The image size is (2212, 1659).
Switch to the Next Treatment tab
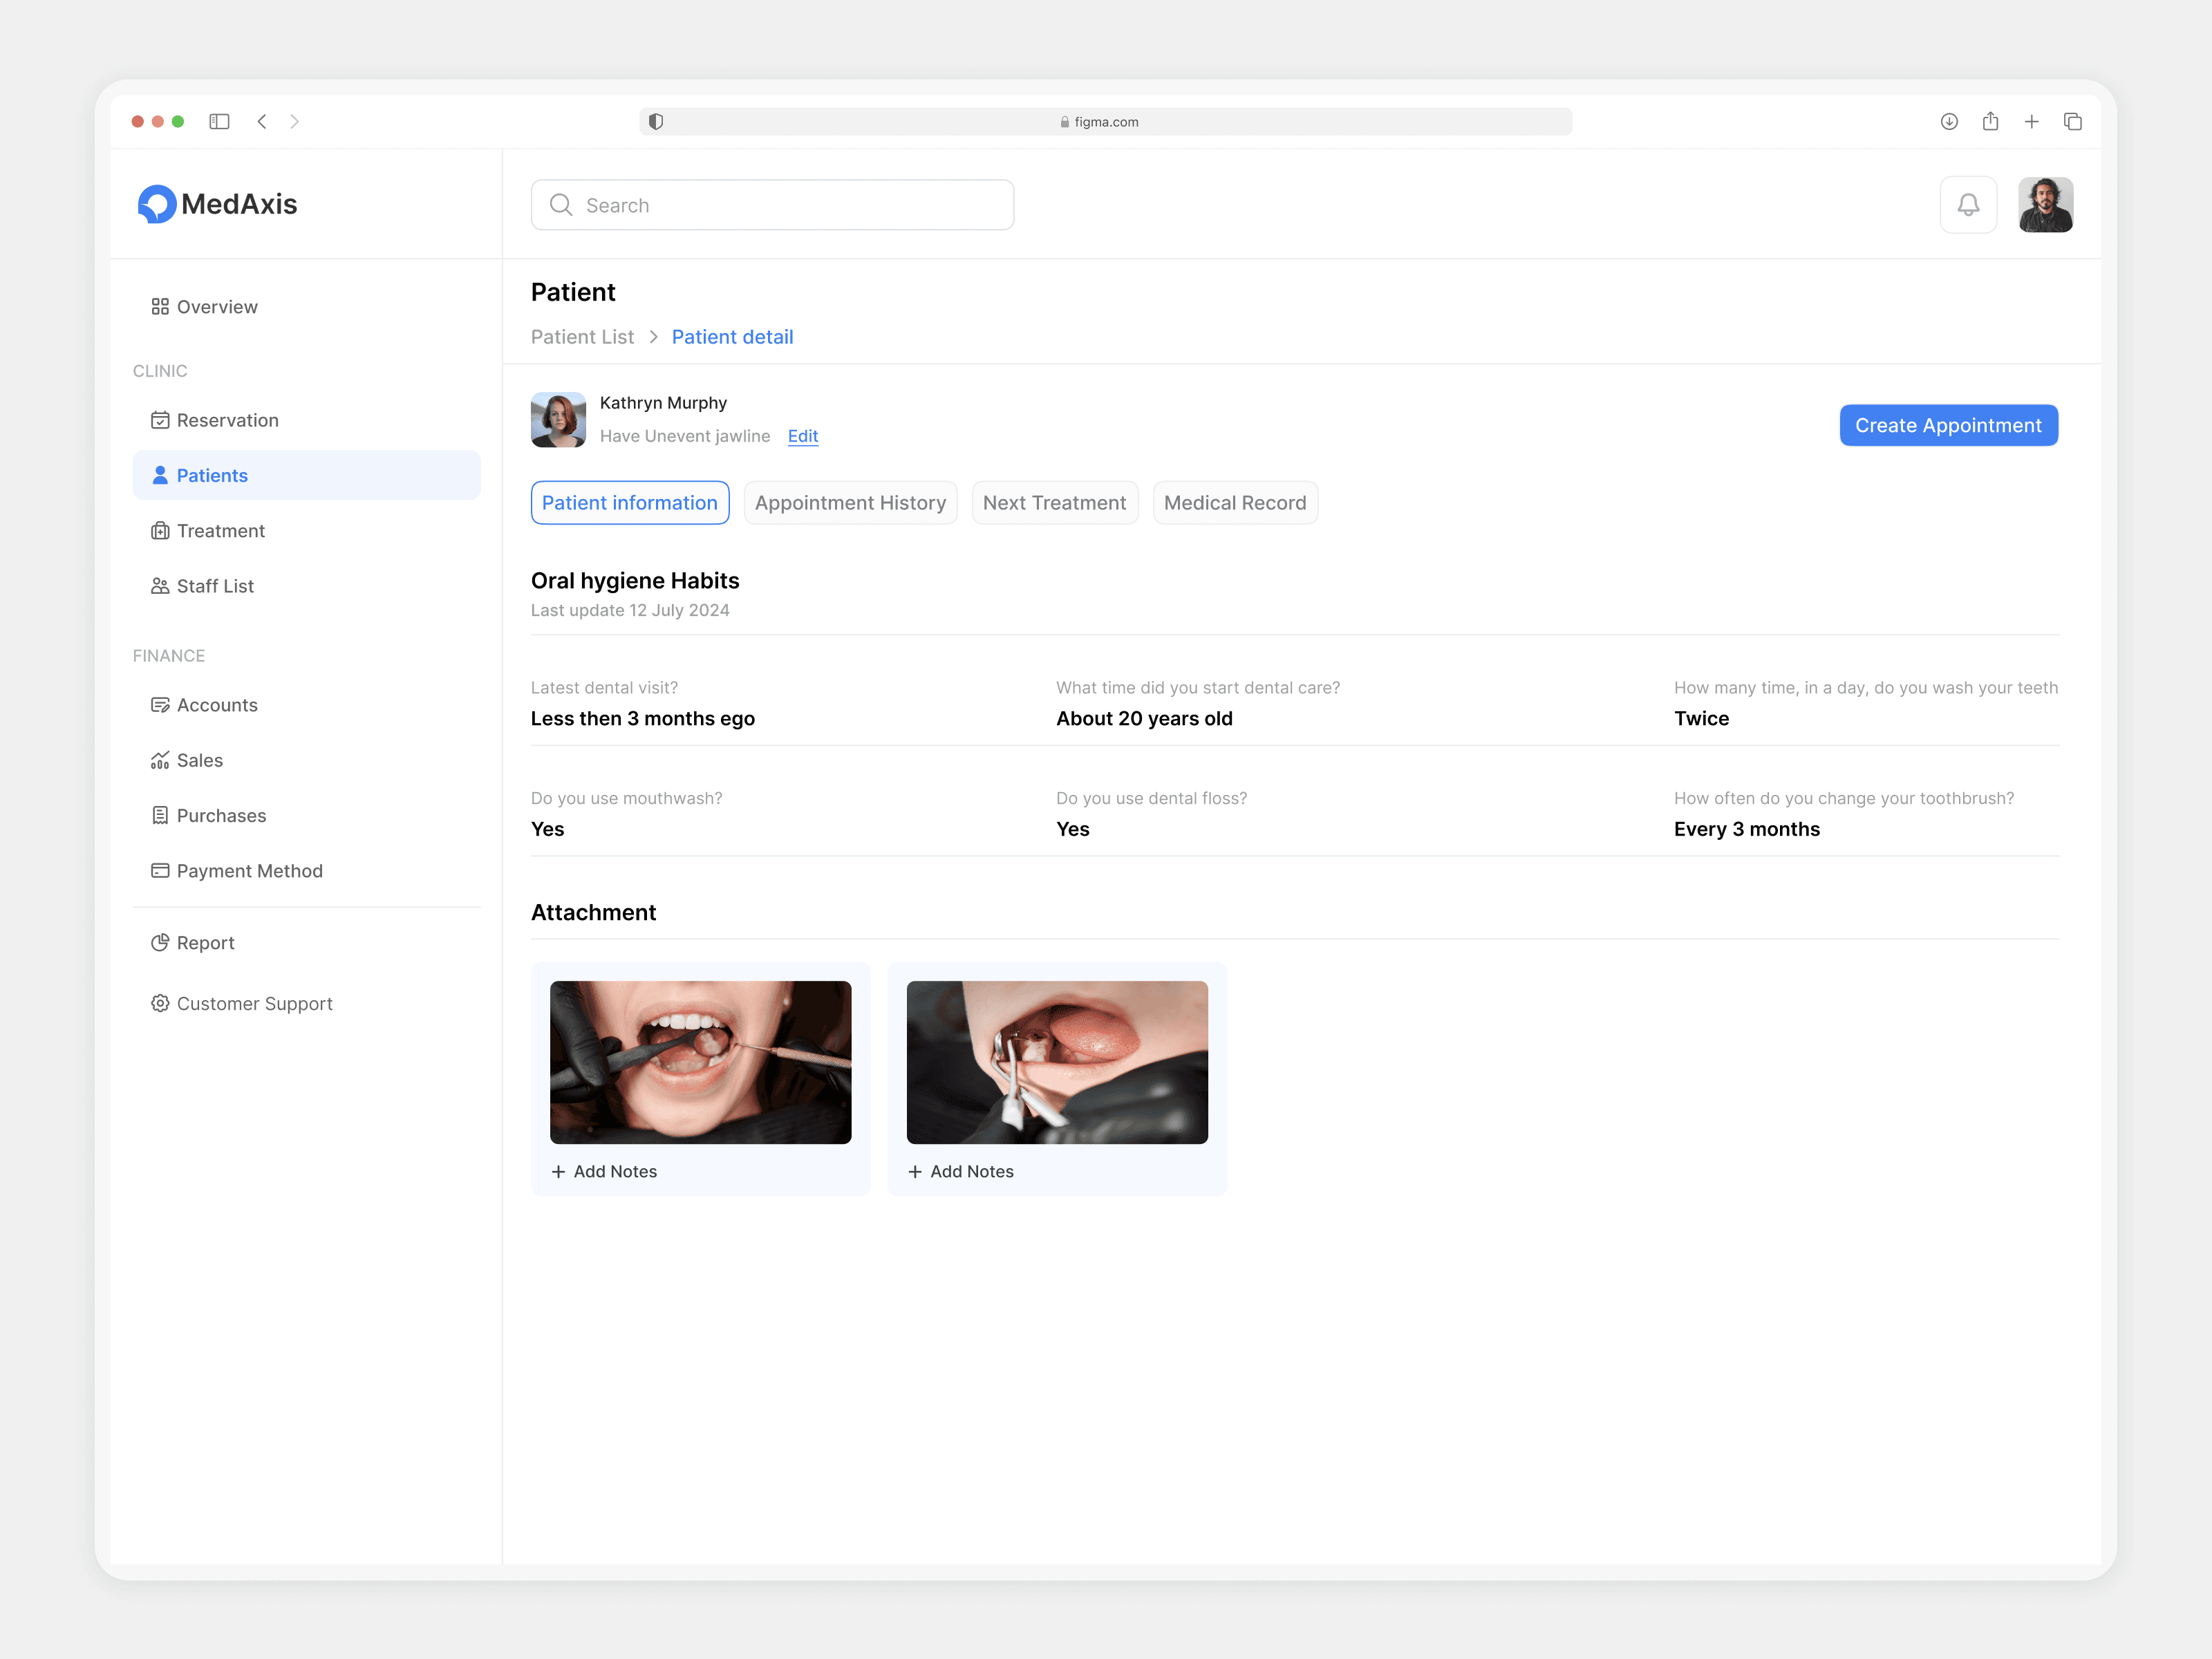coord(1054,503)
